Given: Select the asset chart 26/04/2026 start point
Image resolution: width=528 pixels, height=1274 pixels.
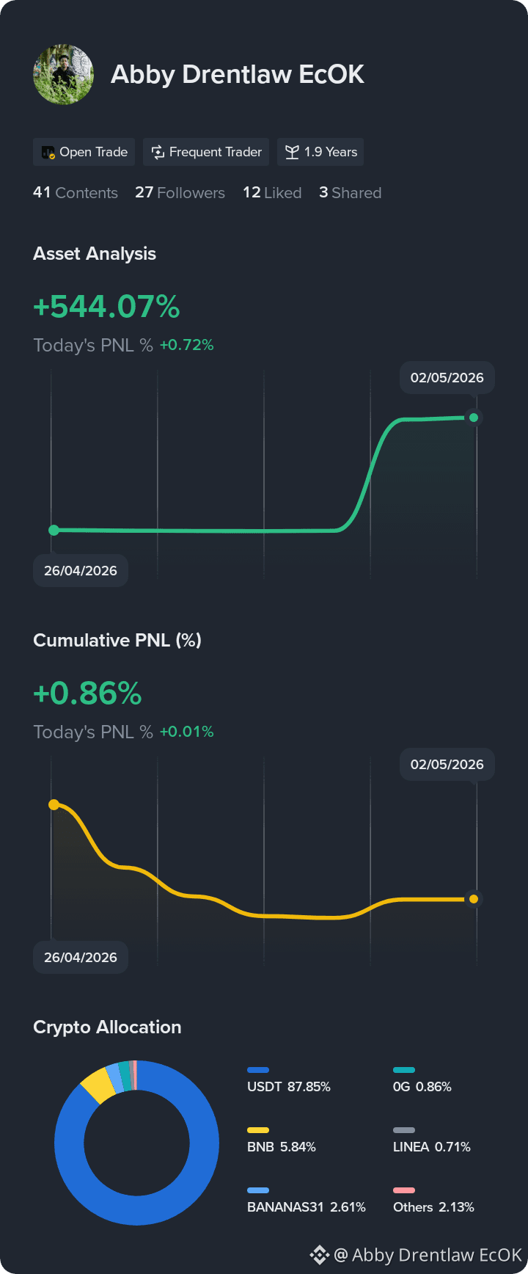Looking at the screenshot, I should [x=54, y=530].
